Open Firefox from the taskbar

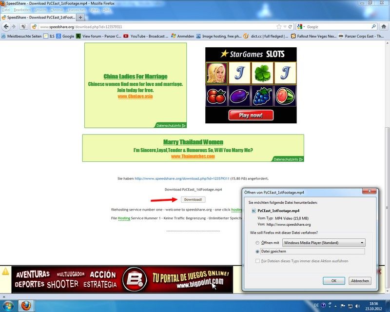tap(26, 306)
